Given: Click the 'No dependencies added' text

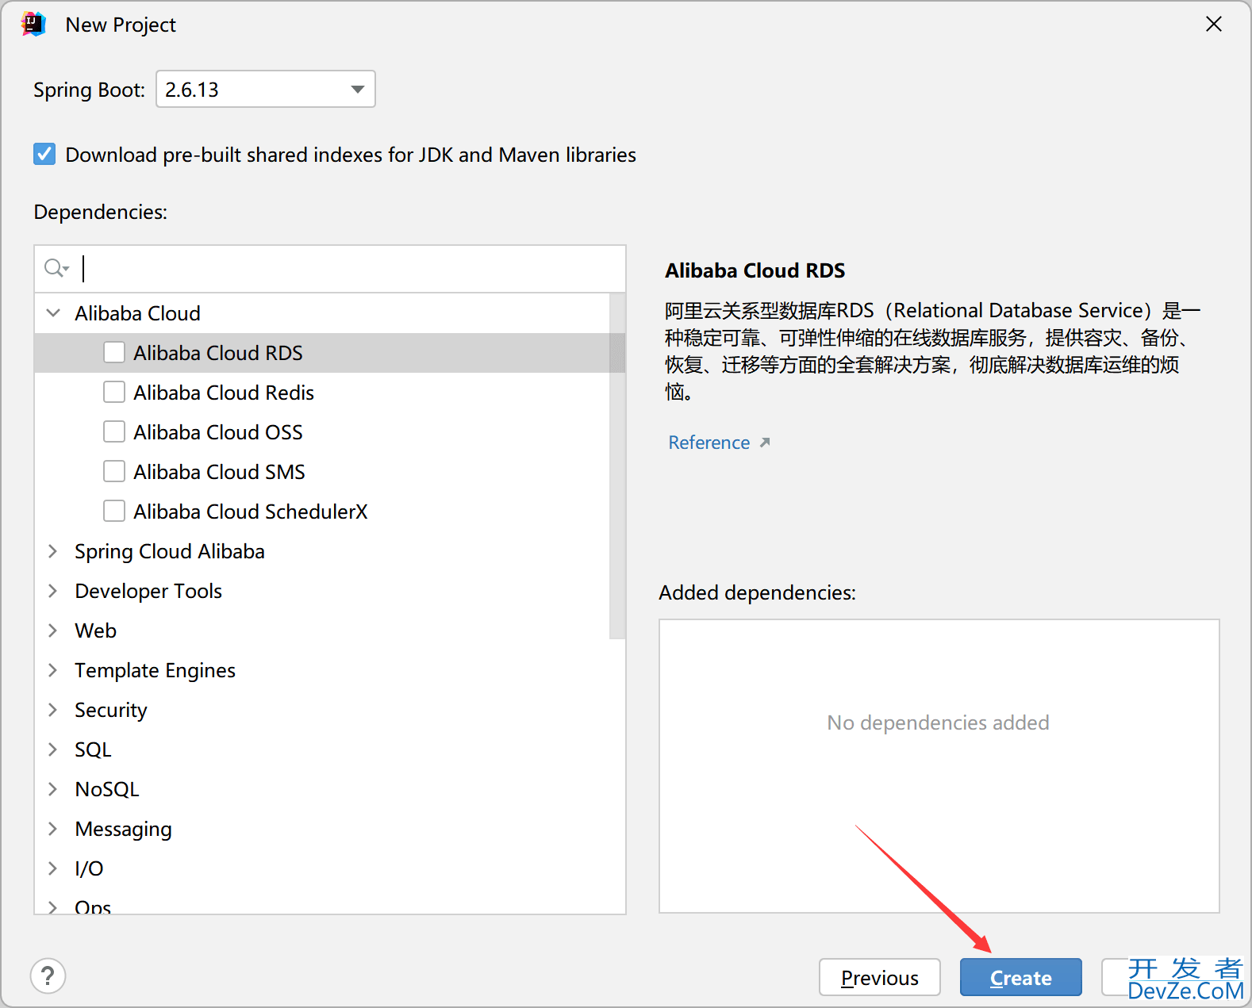Looking at the screenshot, I should point(938,722).
